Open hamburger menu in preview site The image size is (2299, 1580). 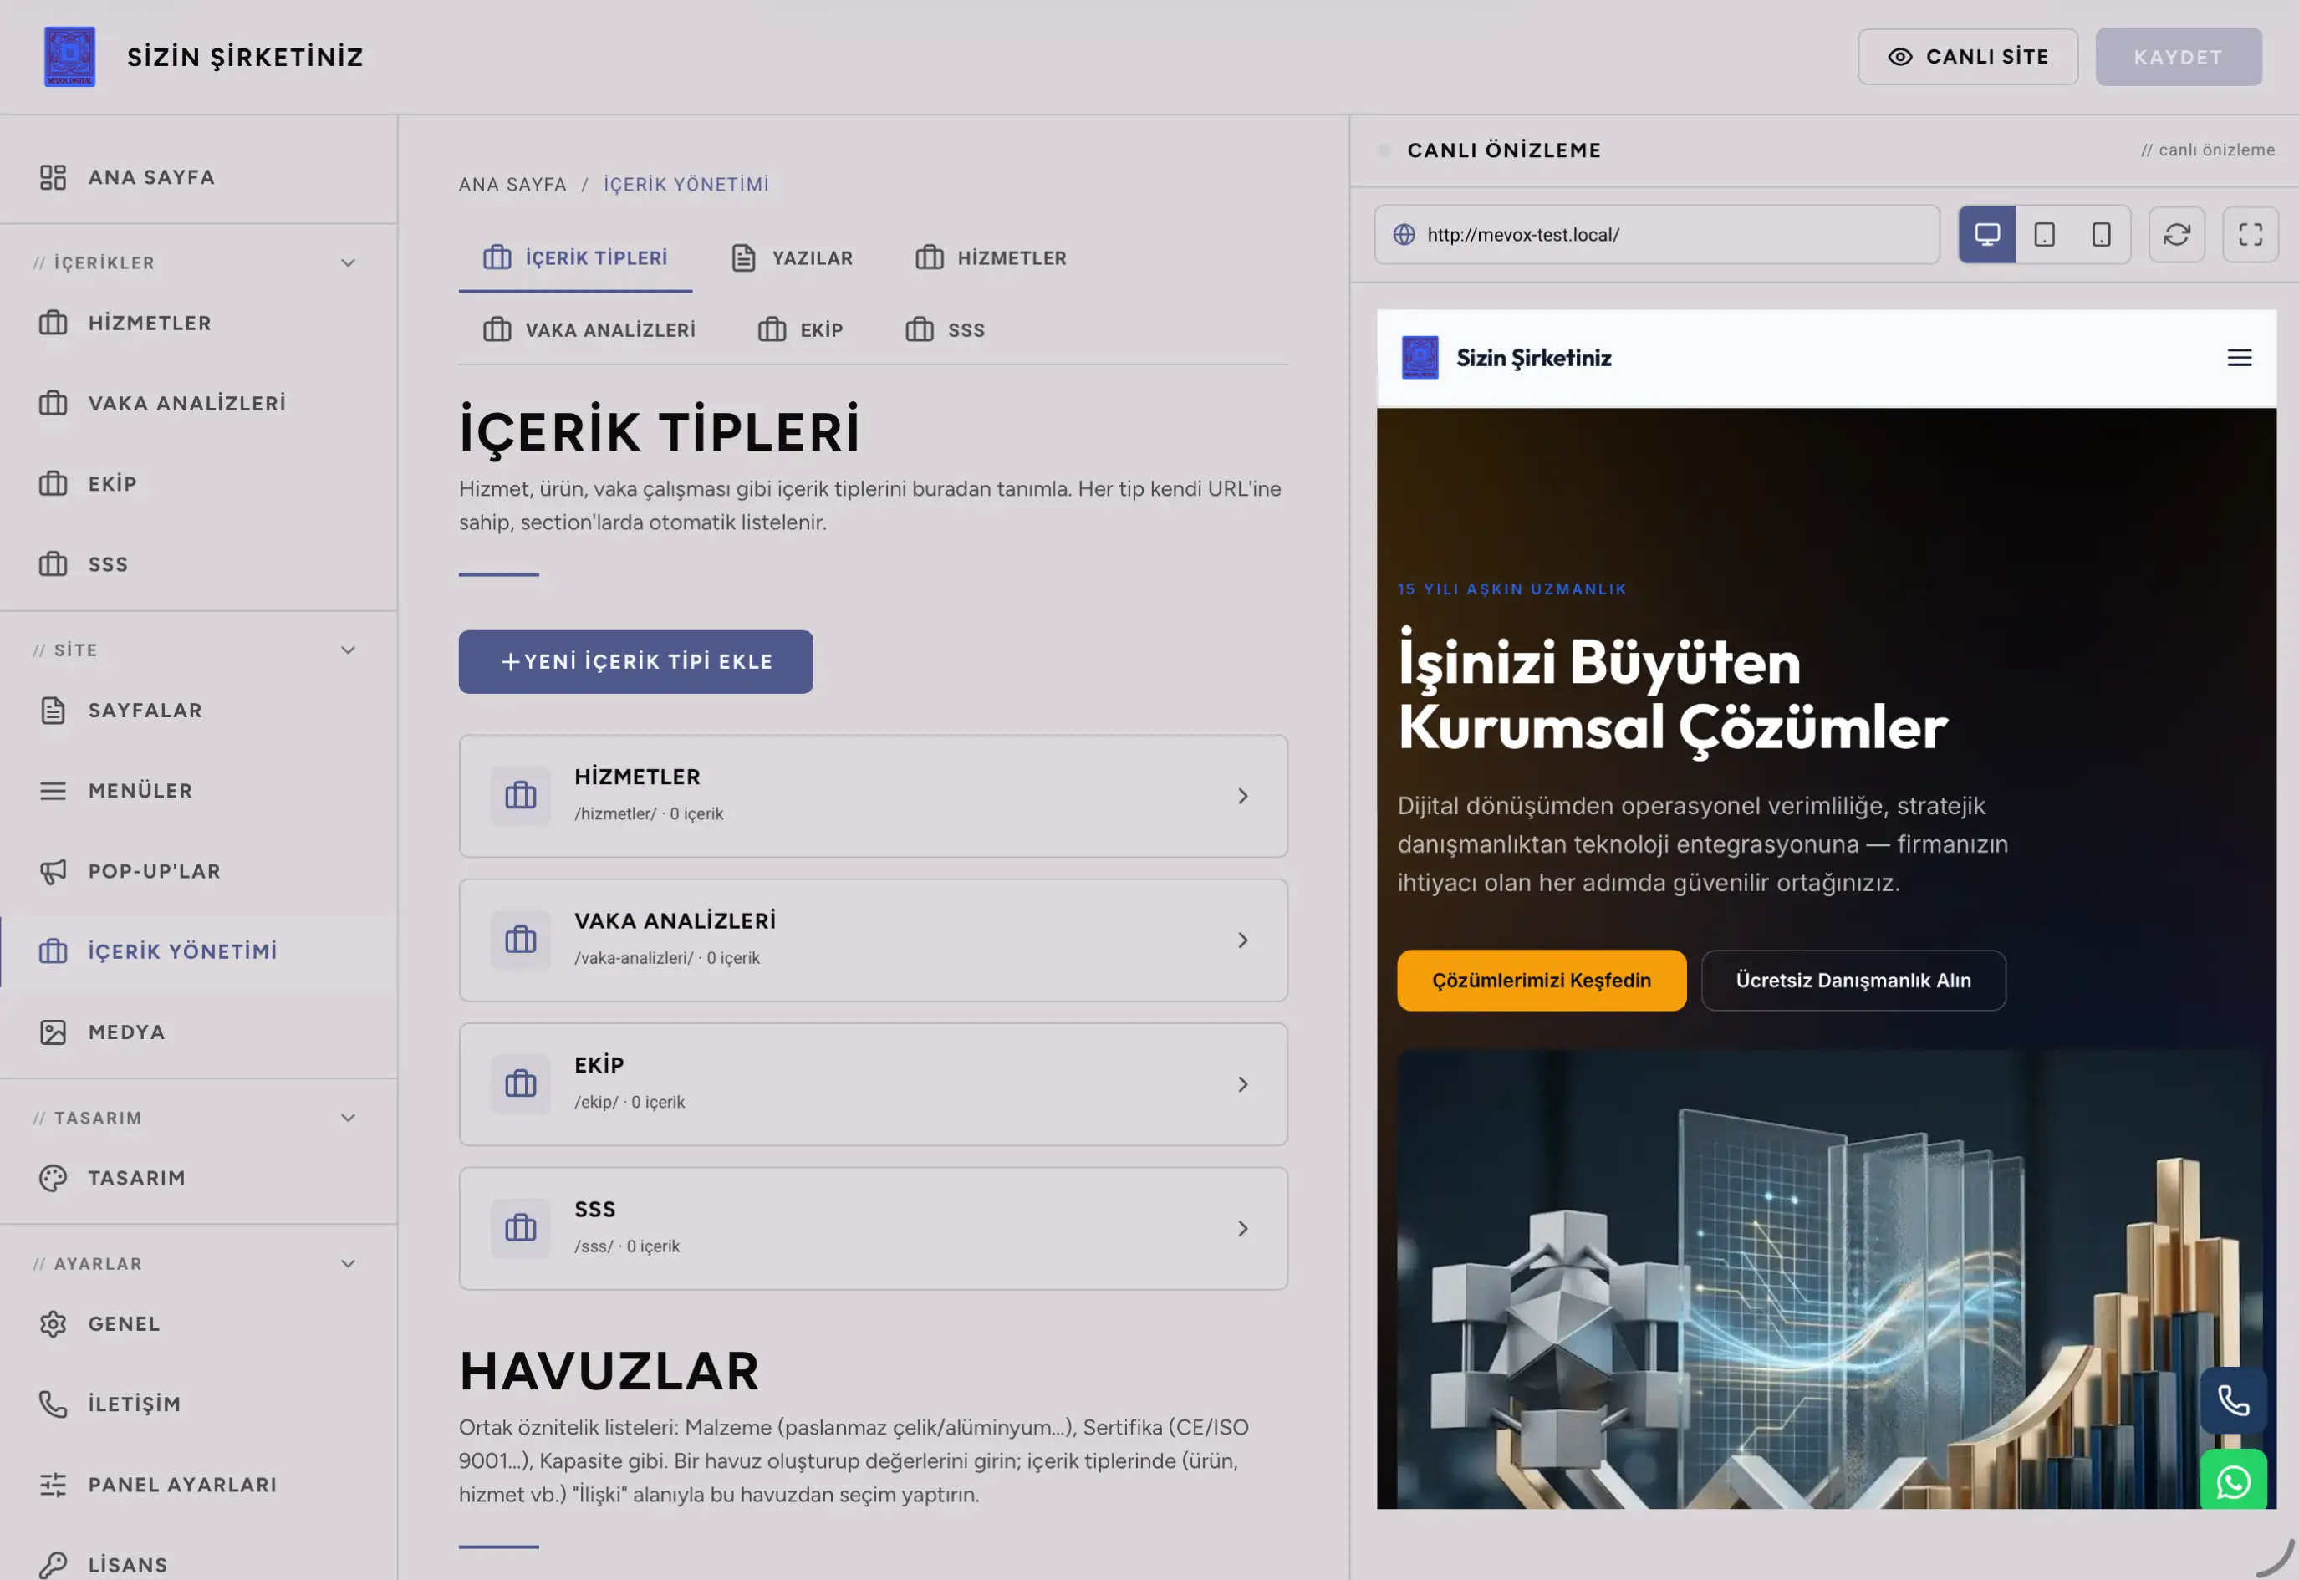click(2239, 358)
